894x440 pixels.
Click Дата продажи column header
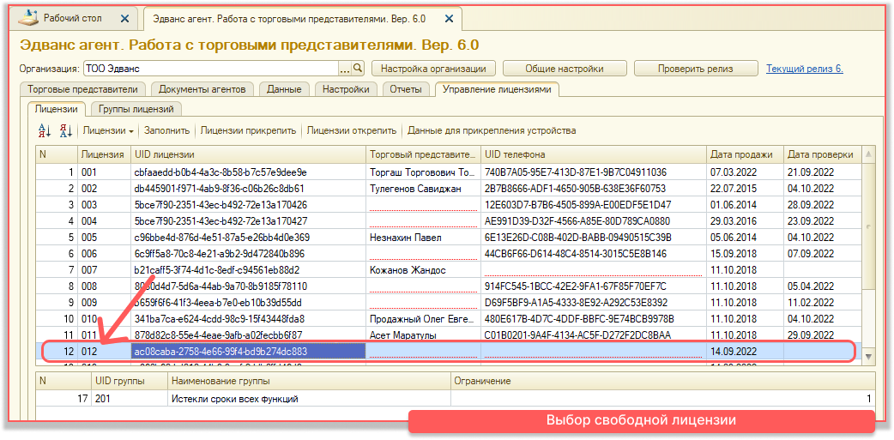tap(746, 154)
